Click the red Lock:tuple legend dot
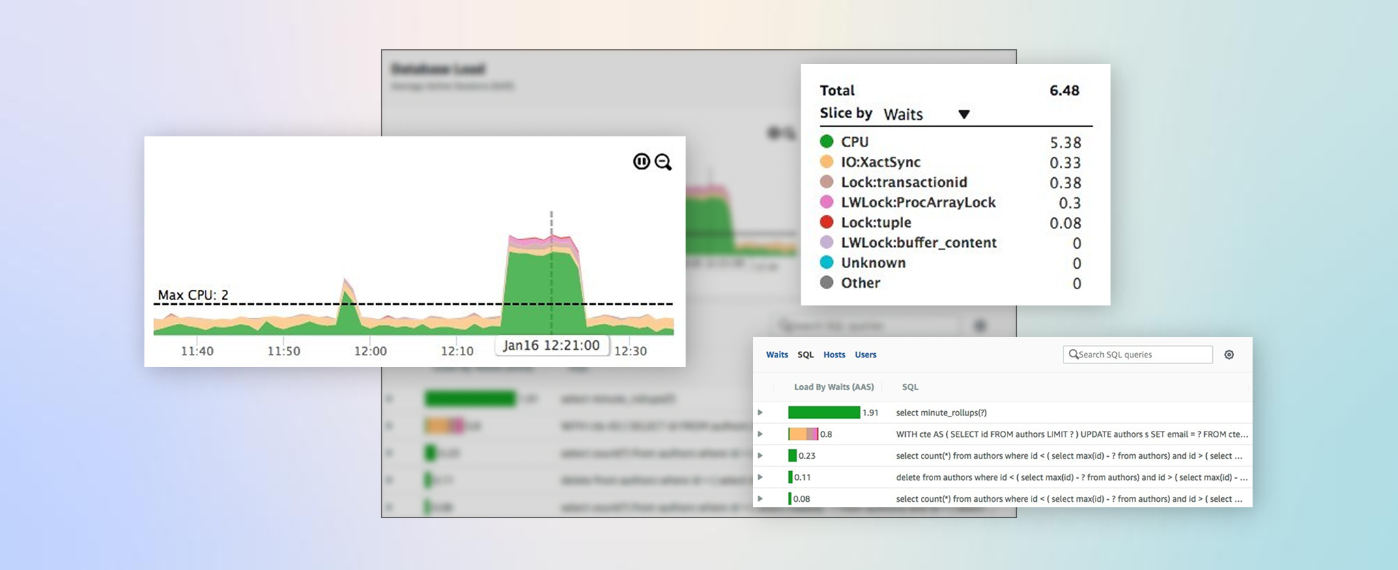 click(x=826, y=222)
